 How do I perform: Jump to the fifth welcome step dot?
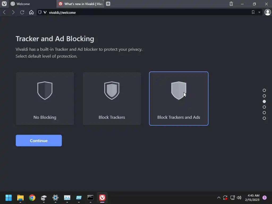pos(264,113)
